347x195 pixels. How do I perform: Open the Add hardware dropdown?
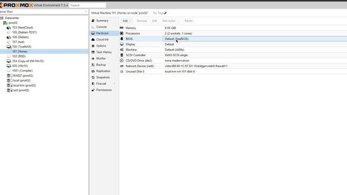pos(127,21)
